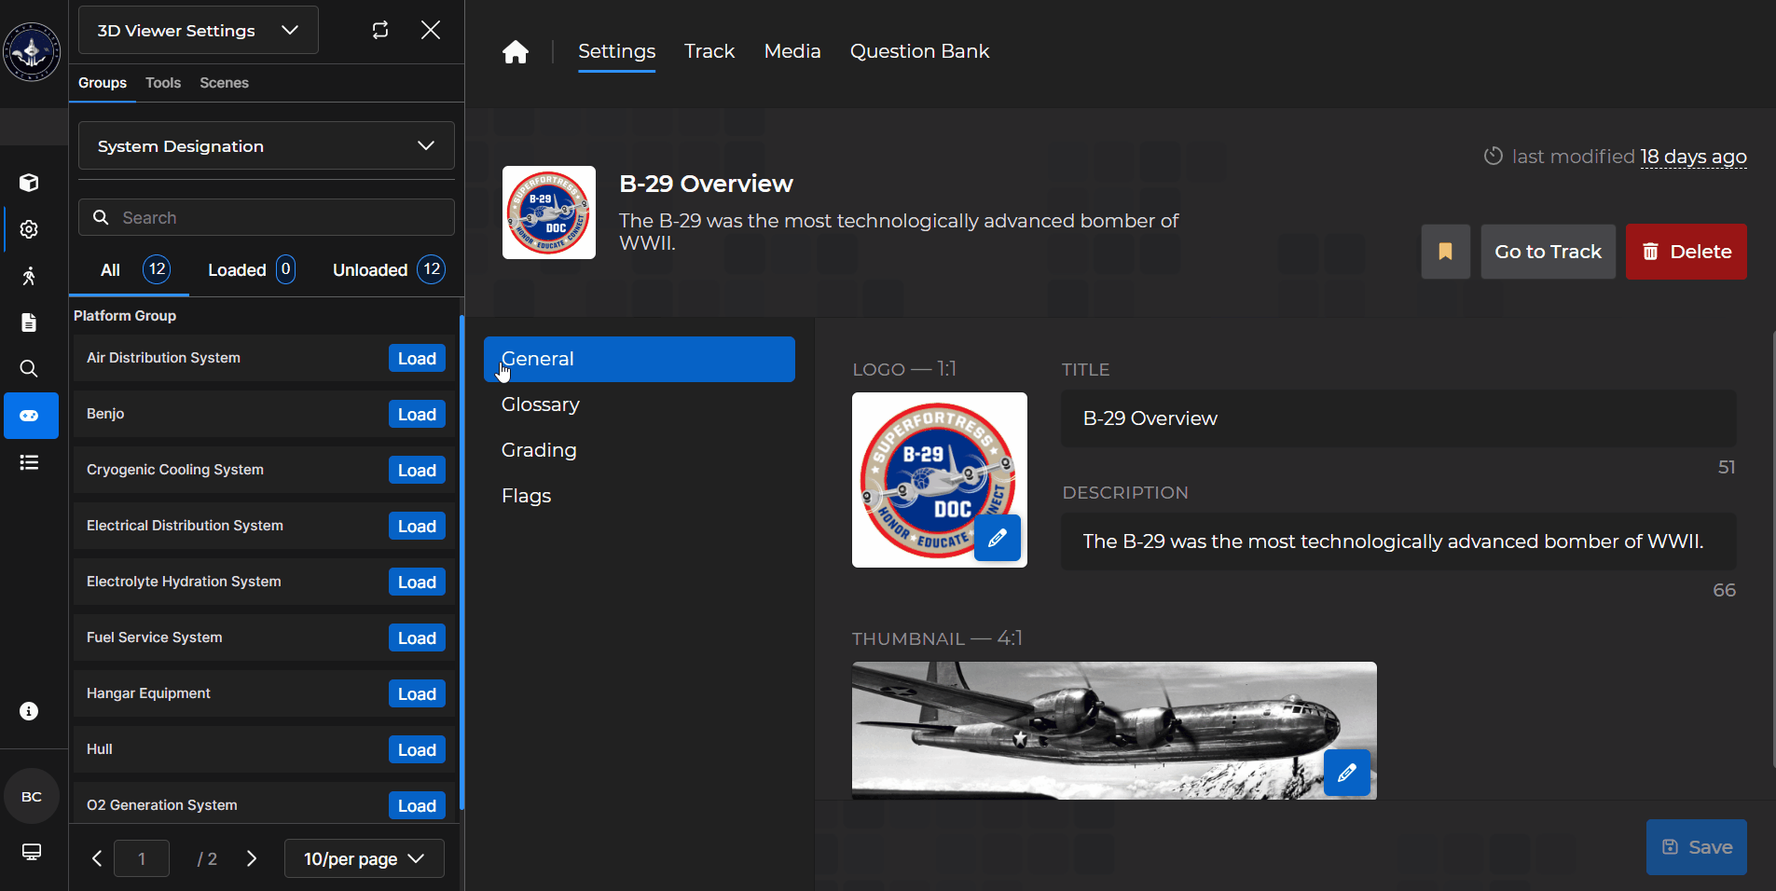The image size is (1776, 891).
Task: Click the groups list vertical scrollbar
Action: click(462, 563)
